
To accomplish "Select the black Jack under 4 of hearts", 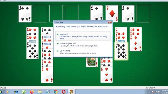I will pos(33,41).
